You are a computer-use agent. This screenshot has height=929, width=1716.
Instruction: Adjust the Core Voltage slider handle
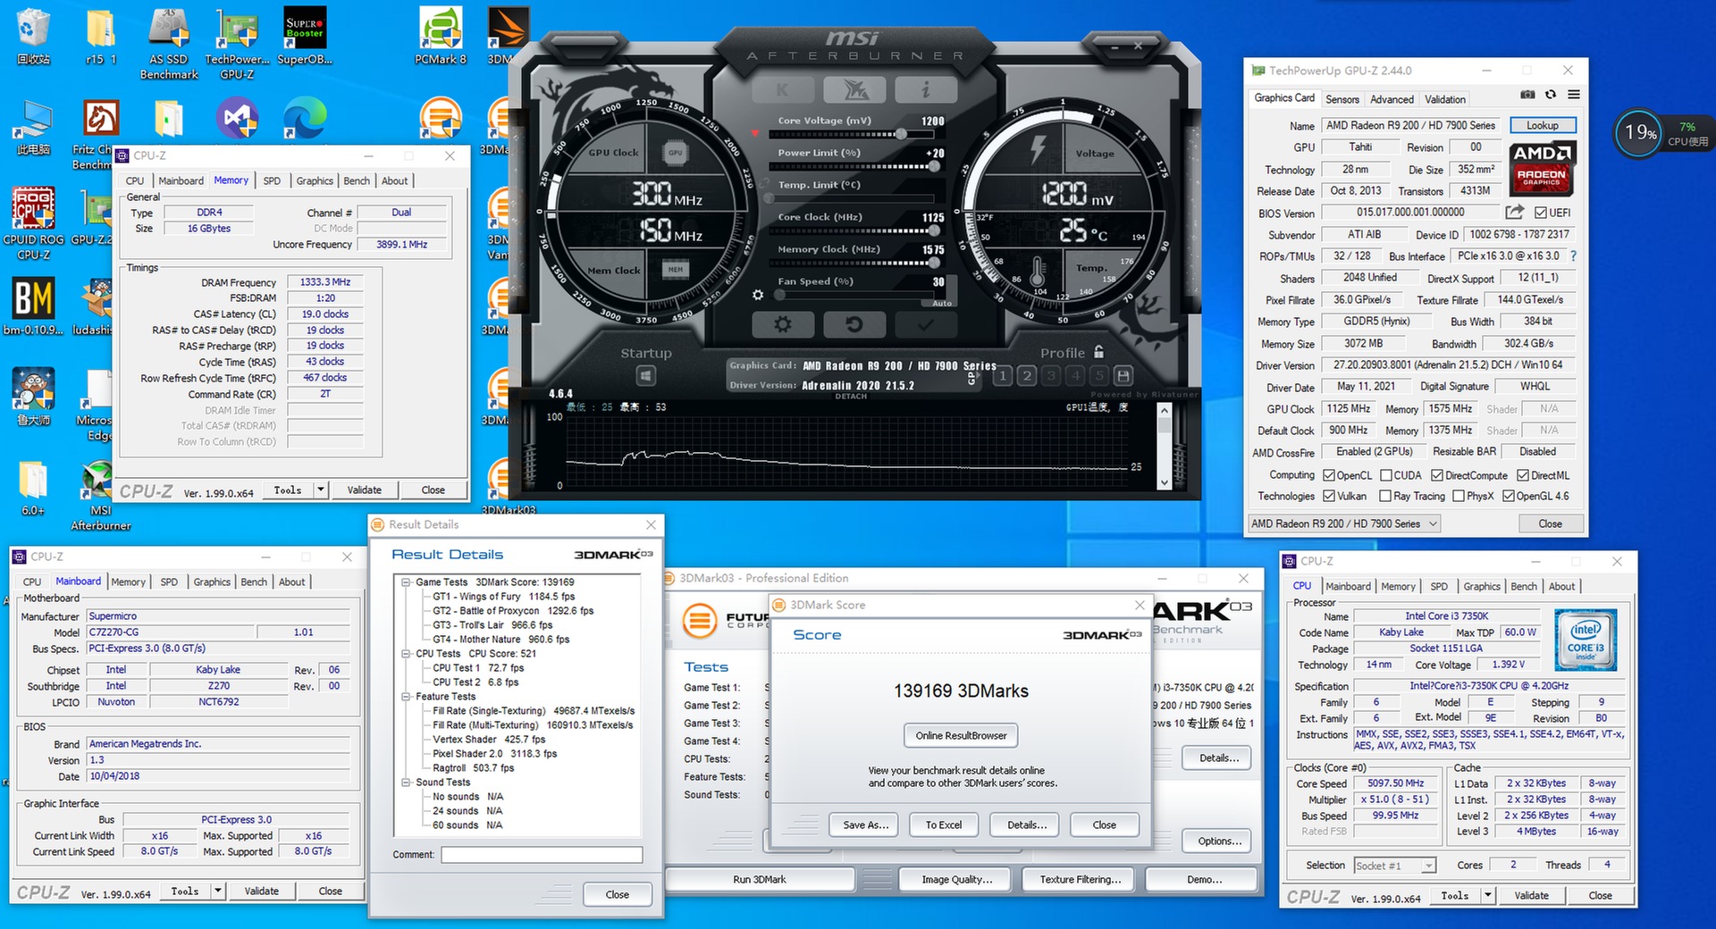coord(901,134)
